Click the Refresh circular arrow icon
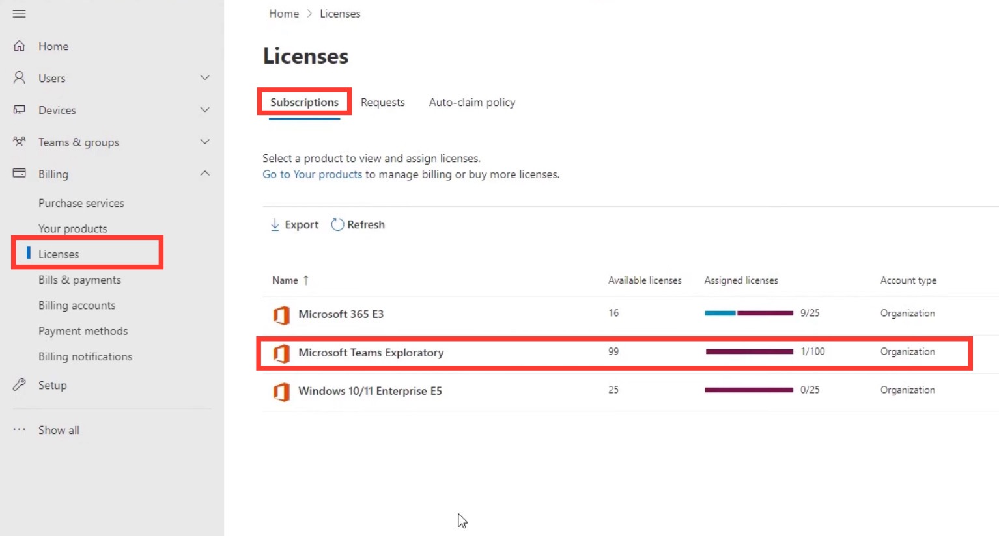The height and width of the screenshot is (536, 999). [337, 224]
